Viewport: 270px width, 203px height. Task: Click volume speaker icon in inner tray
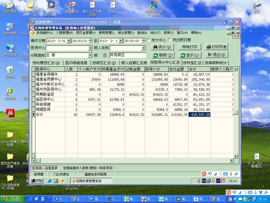(199, 181)
